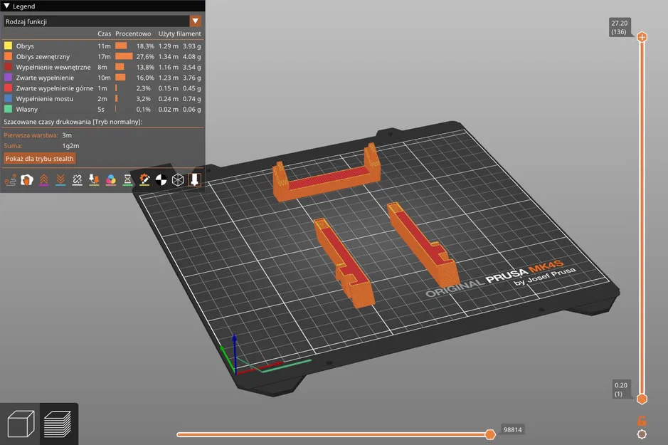The width and height of the screenshot is (668, 445).
Task: Open the view type combo box
Action: (100, 21)
